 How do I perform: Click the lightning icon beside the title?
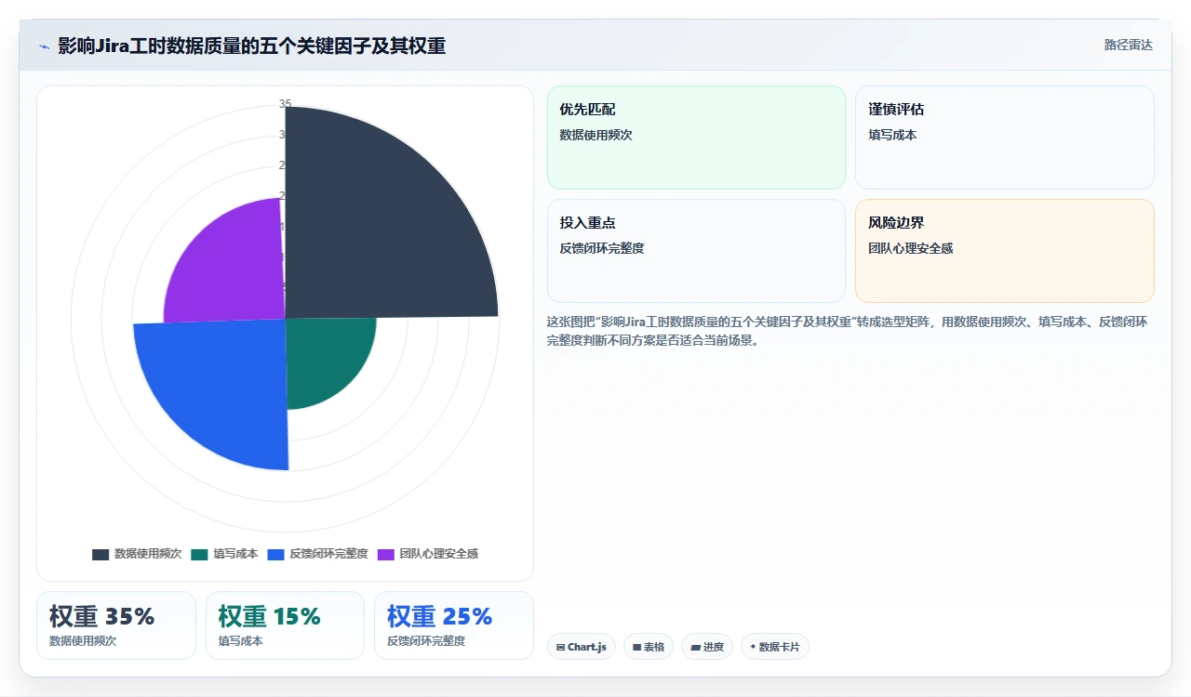pyautogui.click(x=44, y=46)
